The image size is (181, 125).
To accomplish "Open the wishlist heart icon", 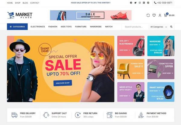I will point(154,15).
